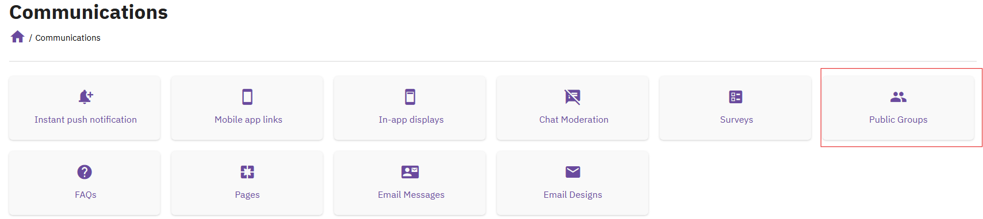Viewport: 983px width, 219px height.
Task: Open the Email Messages label
Action: 411,195
